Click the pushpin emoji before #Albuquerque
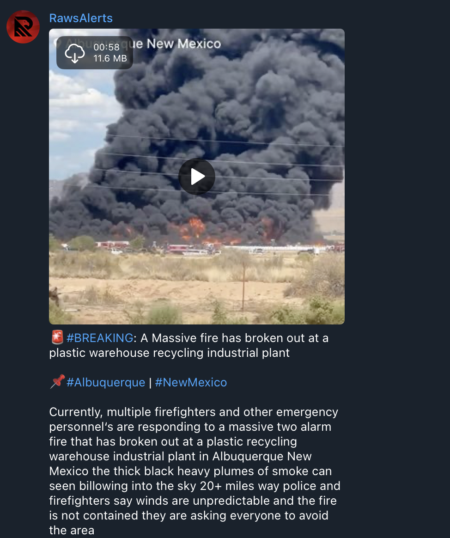The height and width of the screenshot is (538, 450). [57, 381]
